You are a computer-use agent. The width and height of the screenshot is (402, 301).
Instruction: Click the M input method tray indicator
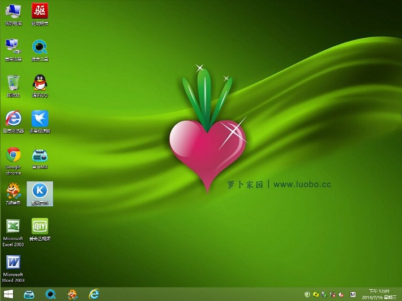tap(353, 295)
